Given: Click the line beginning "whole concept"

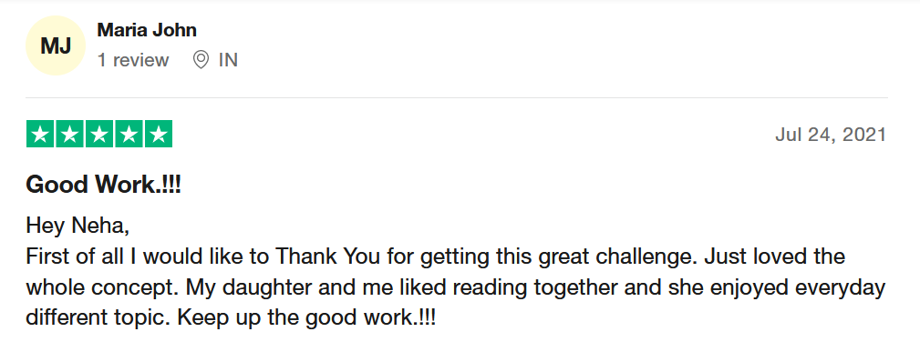Looking at the screenshot, I should click(x=455, y=287).
